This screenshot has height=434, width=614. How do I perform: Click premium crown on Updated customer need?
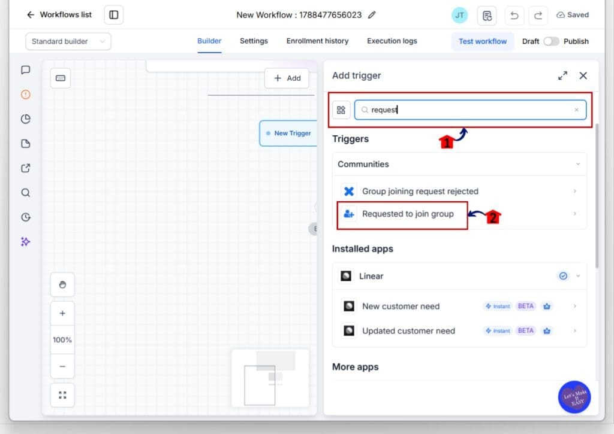547,331
